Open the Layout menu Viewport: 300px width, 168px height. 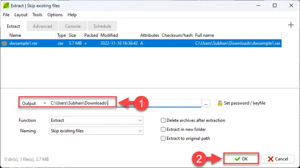click(x=21, y=15)
